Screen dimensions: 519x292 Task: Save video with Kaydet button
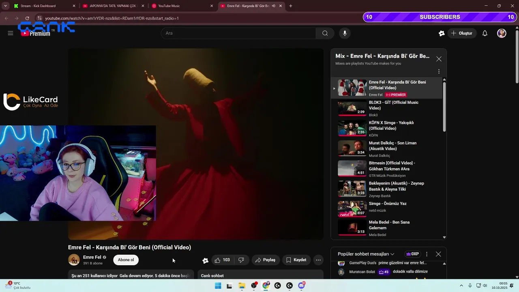tap(296, 260)
